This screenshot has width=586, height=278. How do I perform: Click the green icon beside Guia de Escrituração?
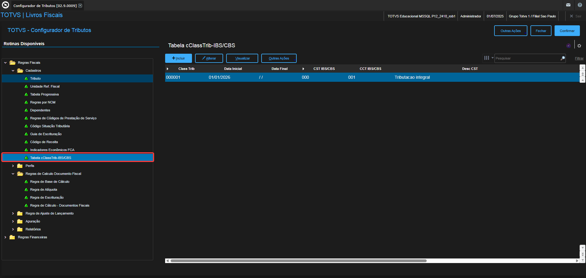(x=26, y=134)
